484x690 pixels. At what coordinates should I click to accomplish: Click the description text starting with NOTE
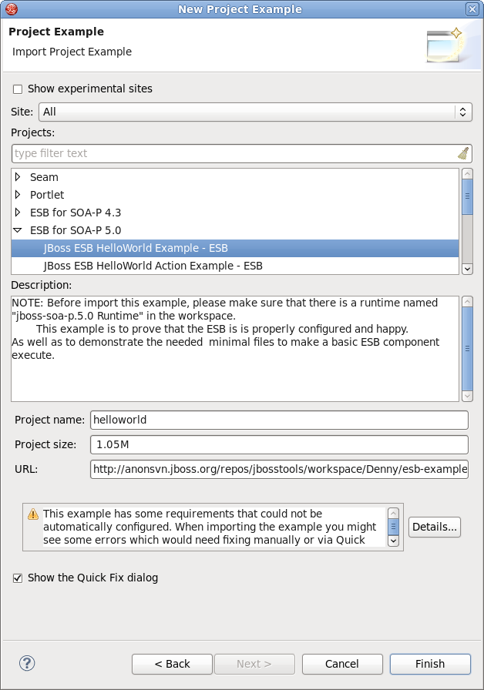tap(226, 329)
